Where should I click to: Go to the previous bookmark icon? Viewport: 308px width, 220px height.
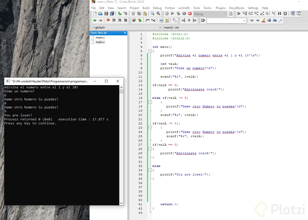(x=114, y=21)
